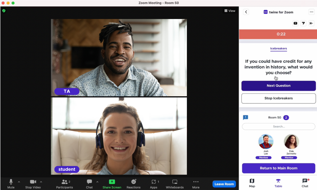Open video options arrow beside Stop Video

41,182
